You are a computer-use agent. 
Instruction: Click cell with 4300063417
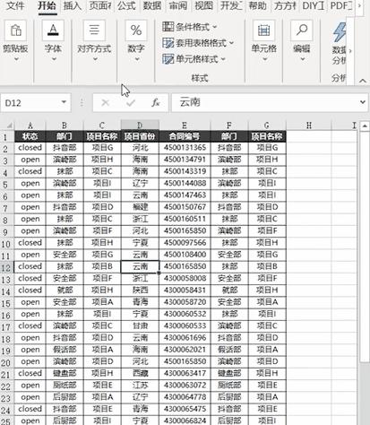(x=185, y=373)
